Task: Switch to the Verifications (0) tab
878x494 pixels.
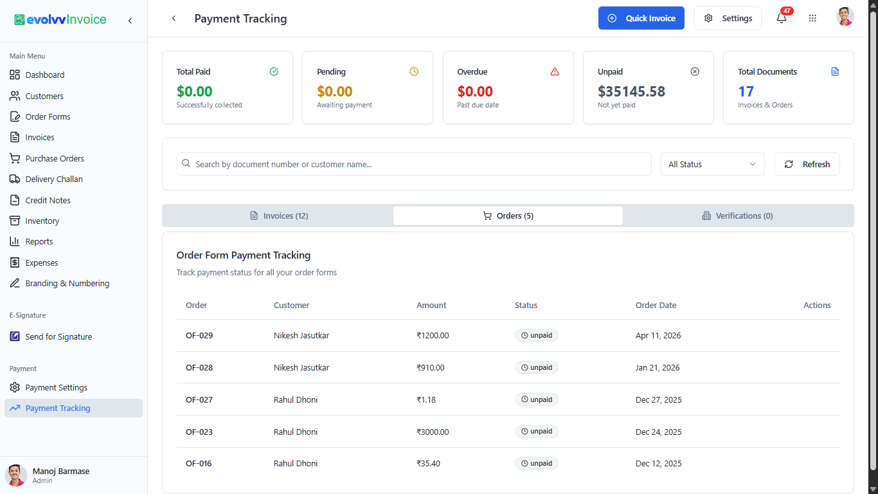Action: [737, 216]
